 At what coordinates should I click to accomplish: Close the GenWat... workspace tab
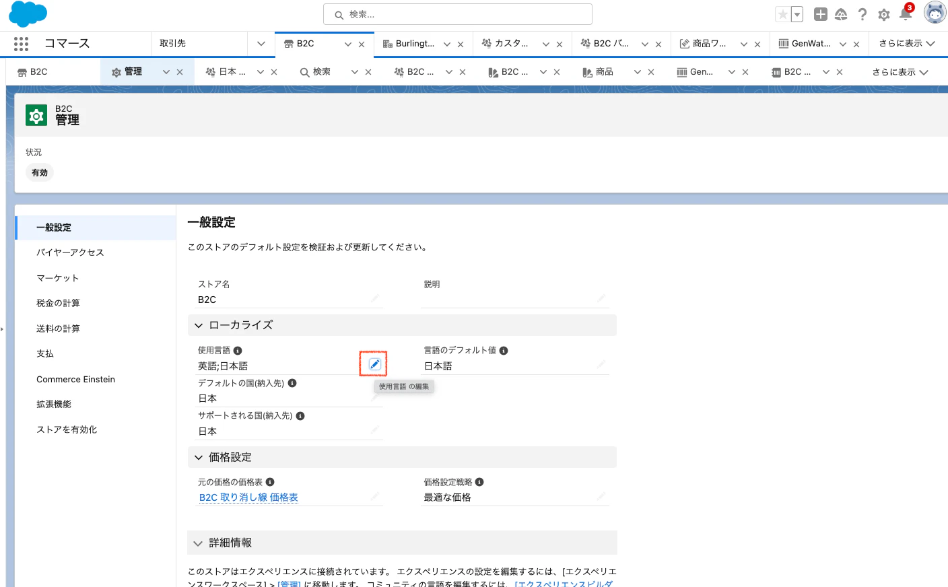[x=856, y=44]
